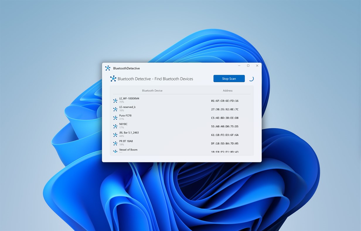The width and height of the screenshot is (361, 231).
Task: Click the address C5:4E:BD:3B:EE:D8
Action: coord(225,118)
